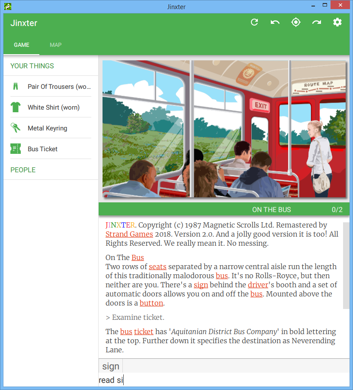The image size is (353, 390).
Task: Accept the 'sign' autocomplete suggestion
Action: point(111,366)
